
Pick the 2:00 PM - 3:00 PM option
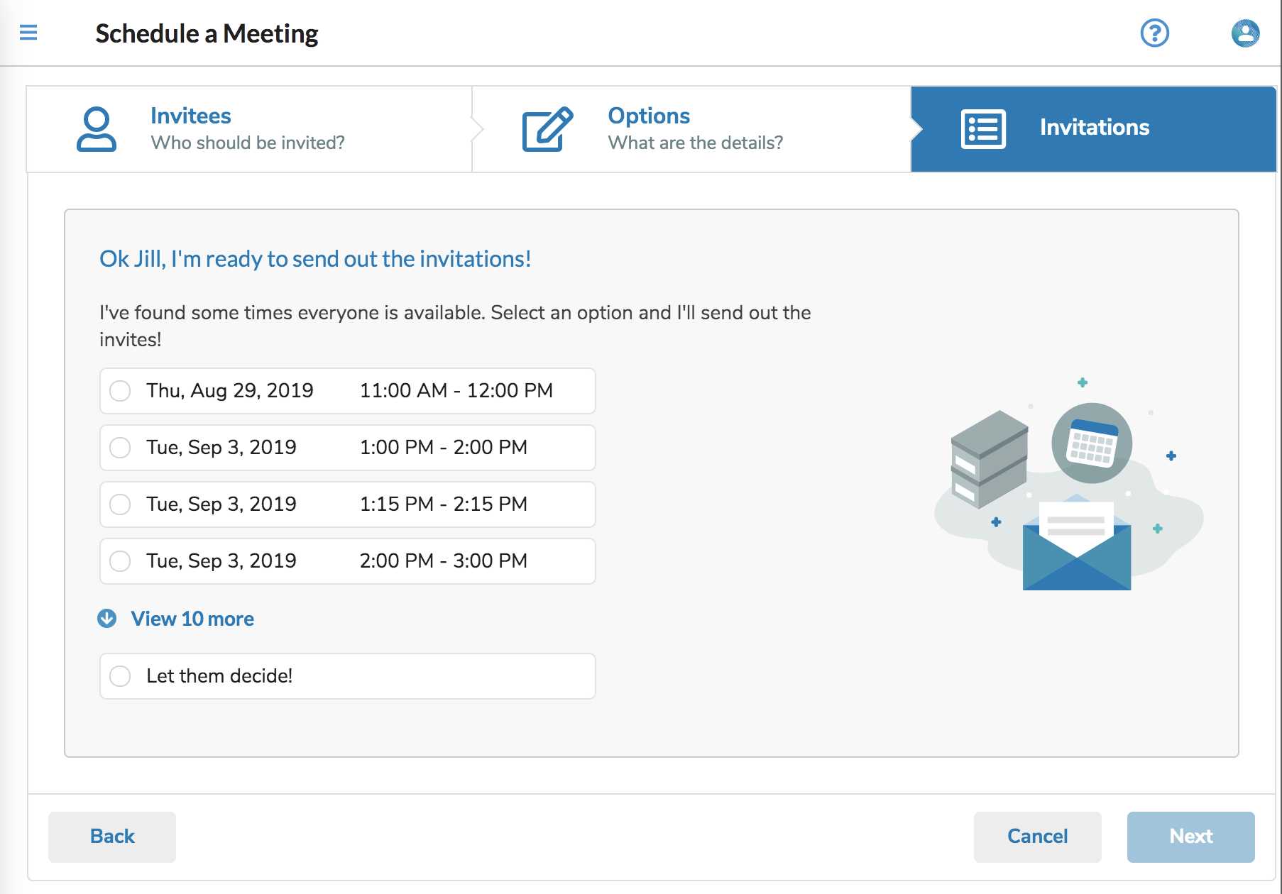(120, 561)
